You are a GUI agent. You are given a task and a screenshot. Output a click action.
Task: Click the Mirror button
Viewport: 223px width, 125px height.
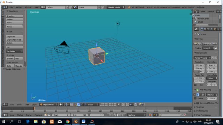click(x=14, y=27)
